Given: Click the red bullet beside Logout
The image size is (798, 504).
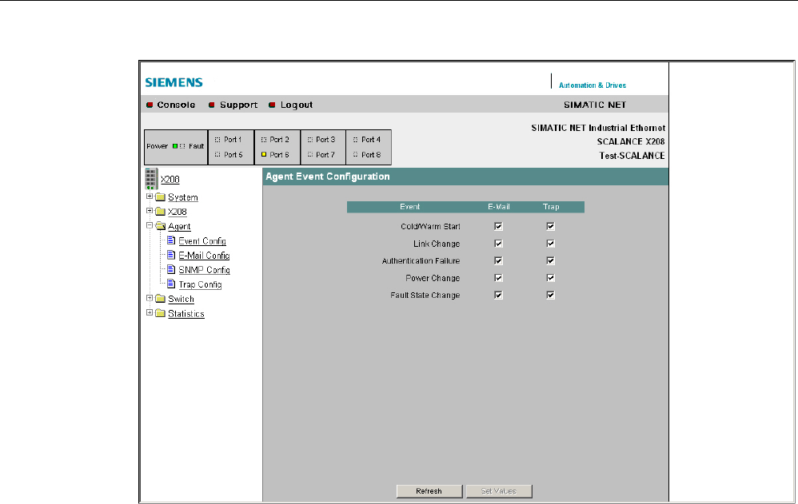Looking at the screenshot, I should (x=273, y=105).
